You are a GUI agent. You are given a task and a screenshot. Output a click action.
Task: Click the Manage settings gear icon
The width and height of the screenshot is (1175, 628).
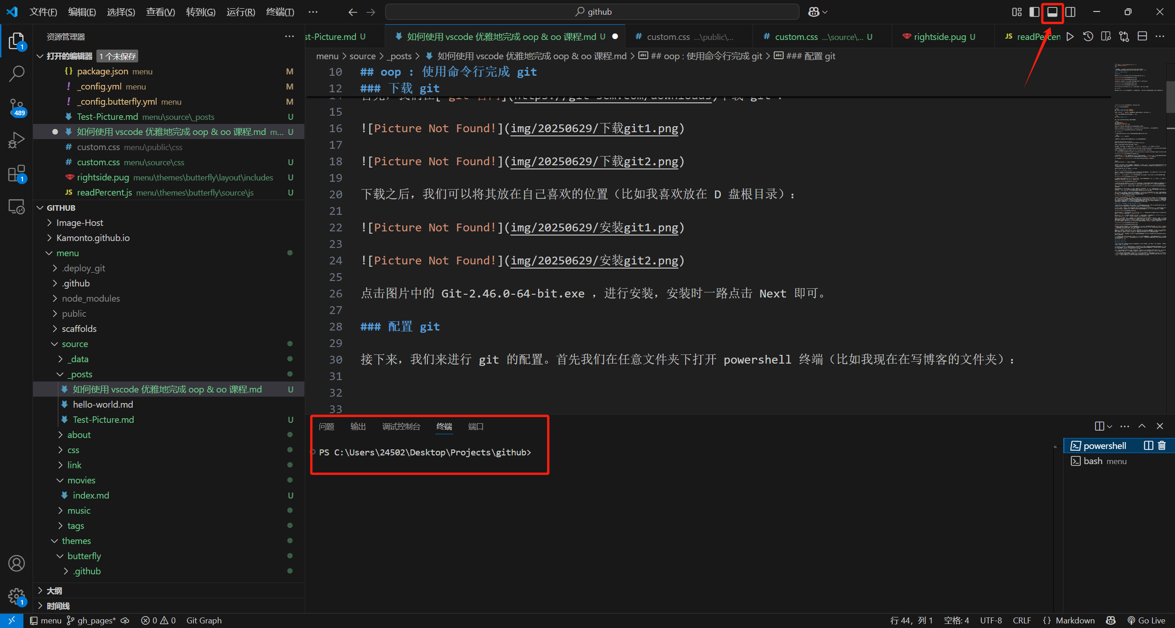pos(17,596)
